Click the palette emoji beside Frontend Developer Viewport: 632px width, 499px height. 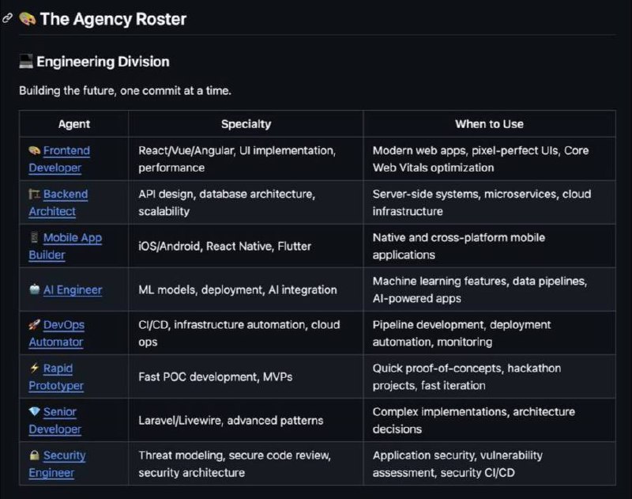click(34, 150)
